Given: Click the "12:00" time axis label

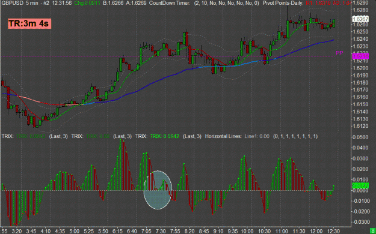Looking at the screenshot, I should coord(316,231).
